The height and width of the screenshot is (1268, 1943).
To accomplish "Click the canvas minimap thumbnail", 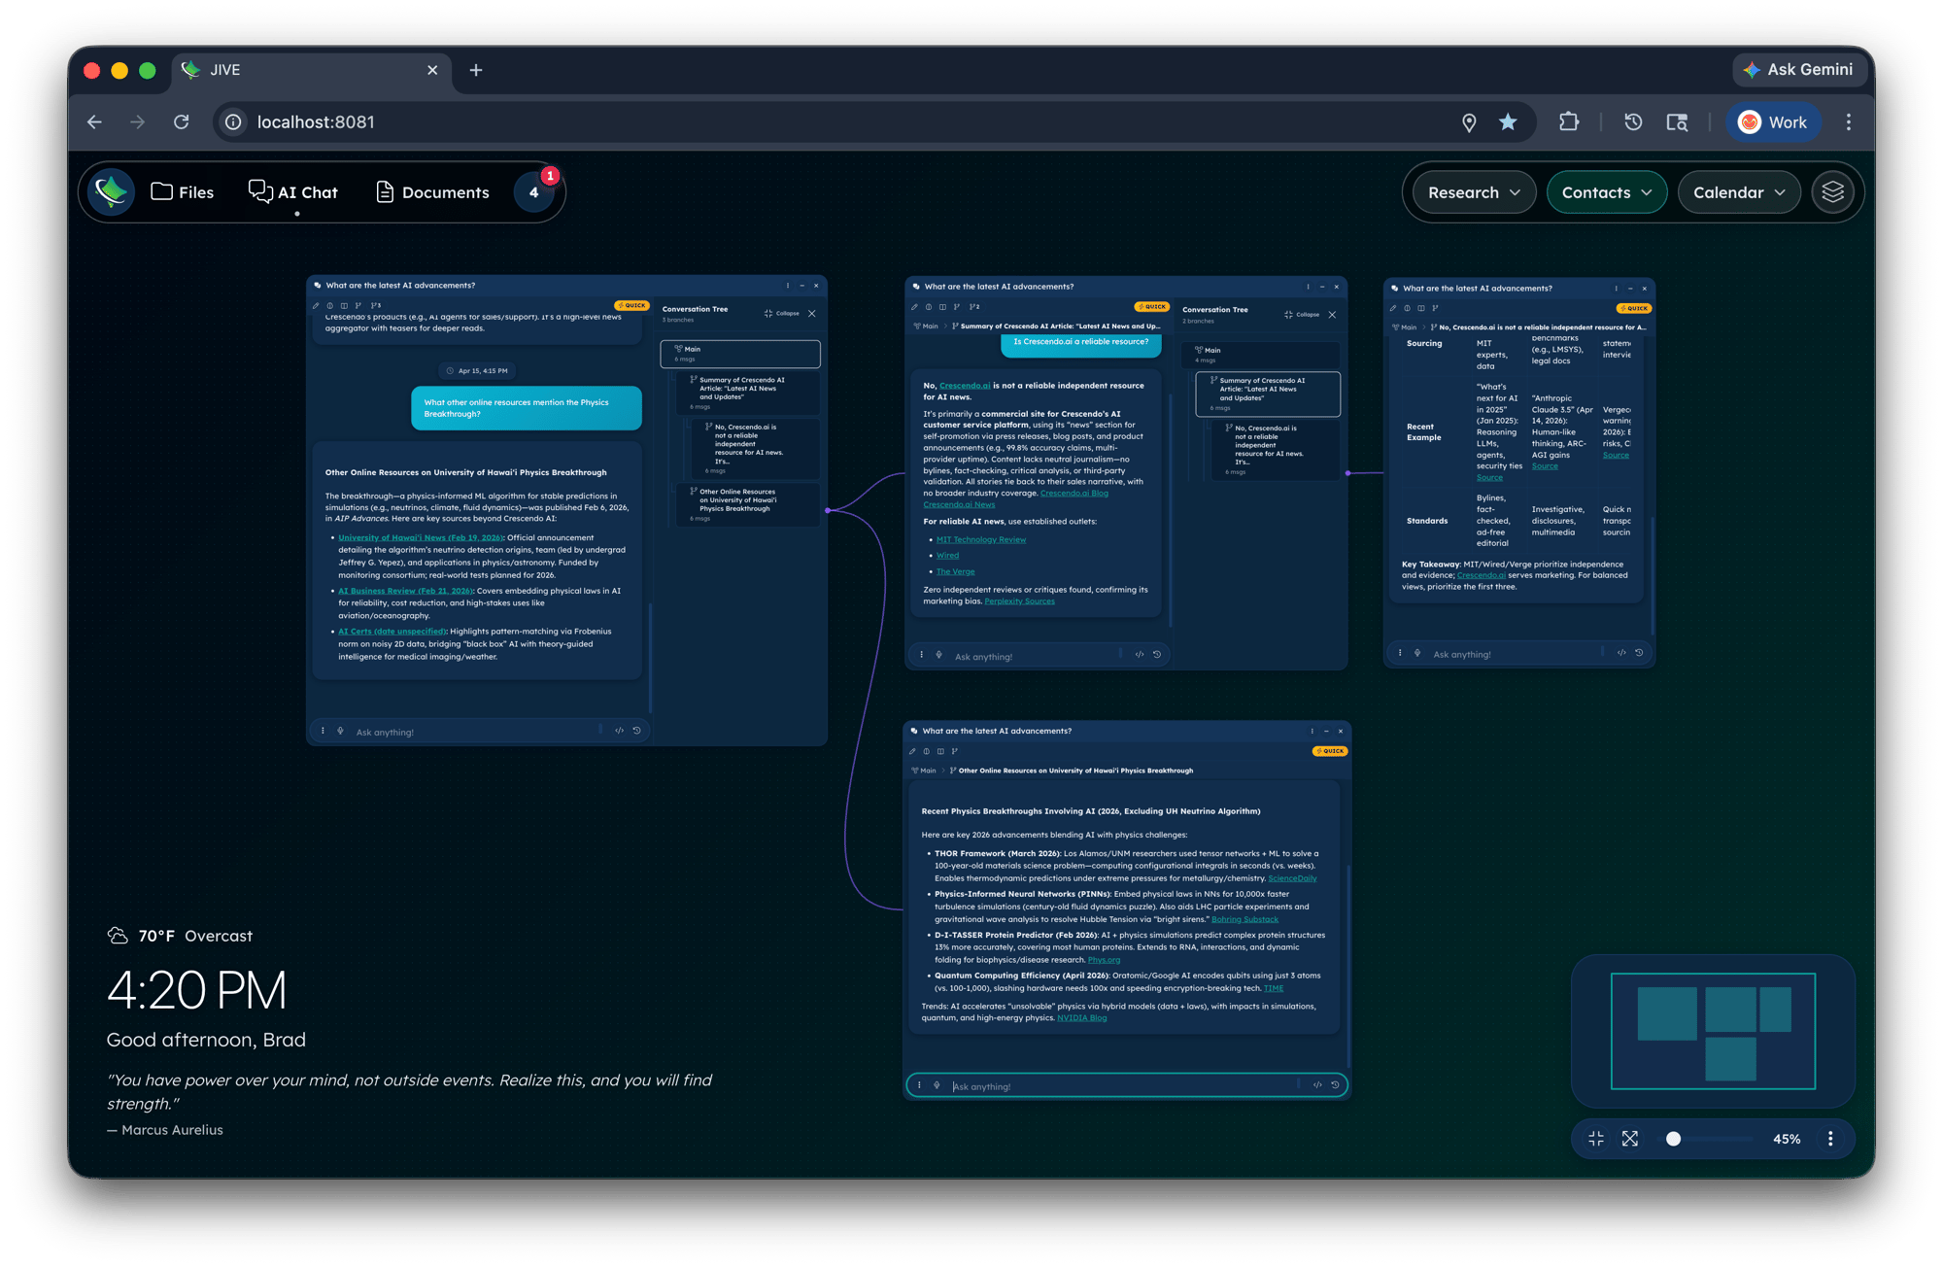I will click(x=1713, y=1031).
